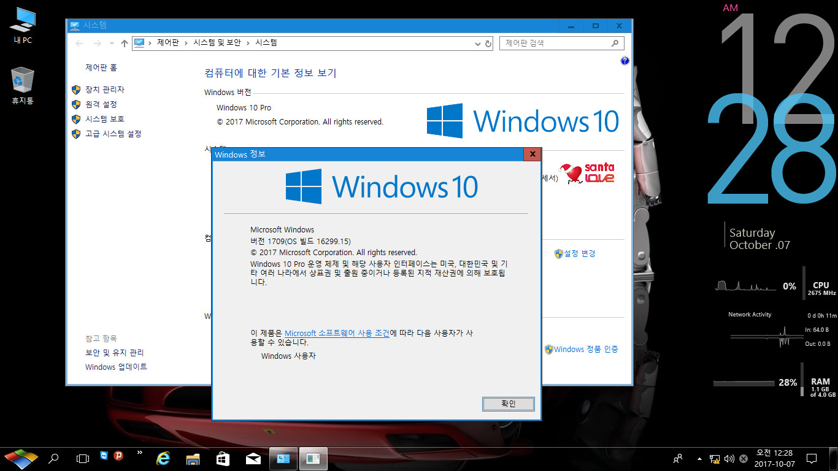Image resolution: width=838 pixels, height=471 pixels.
Task: Minimize the 시스템 window
Action: (571, 26)
